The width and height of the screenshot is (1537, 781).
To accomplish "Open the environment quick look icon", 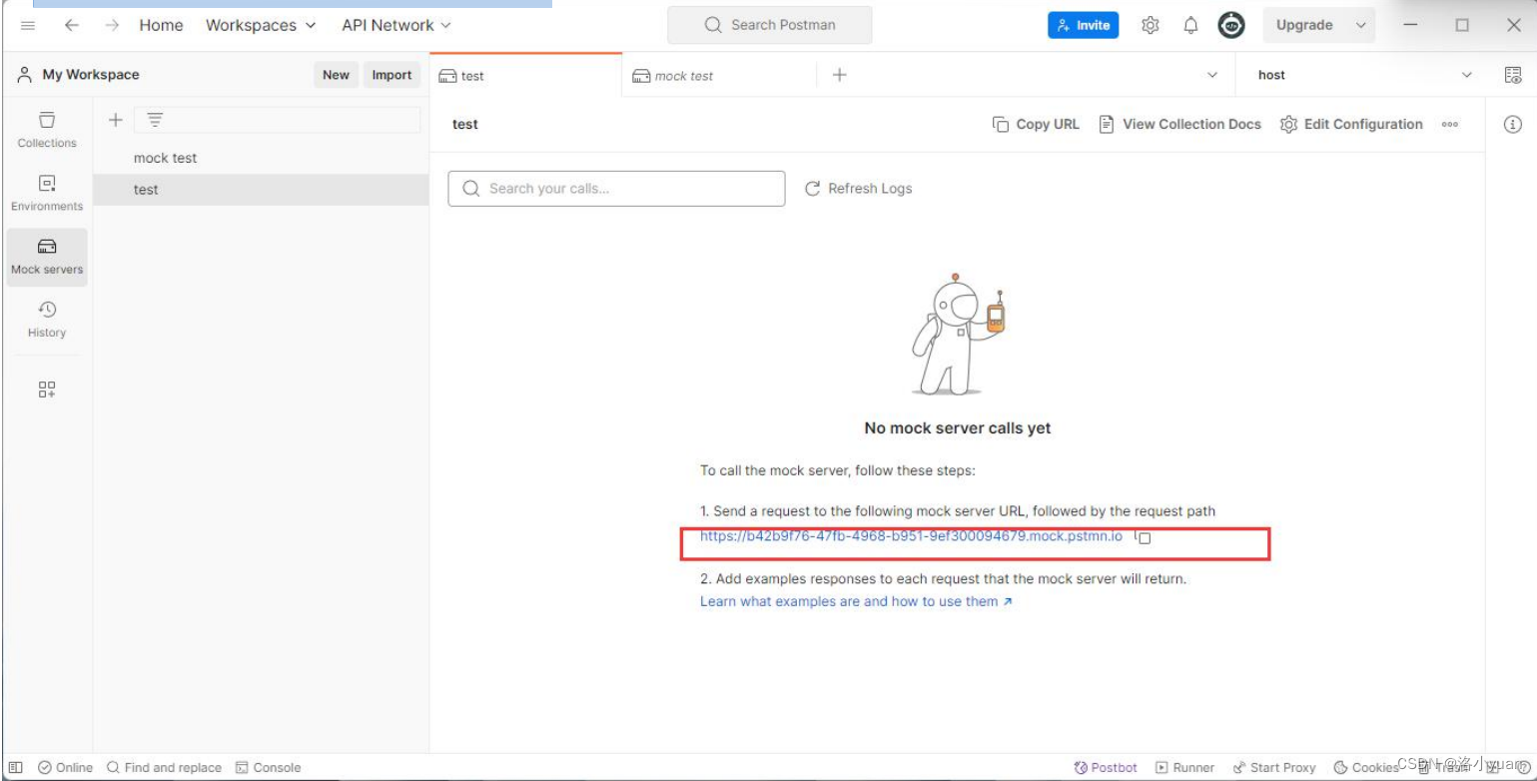I will point(1512,75).
